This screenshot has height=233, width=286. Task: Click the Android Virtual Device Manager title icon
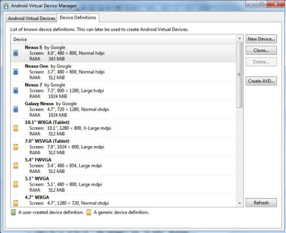tap(6, 6)
